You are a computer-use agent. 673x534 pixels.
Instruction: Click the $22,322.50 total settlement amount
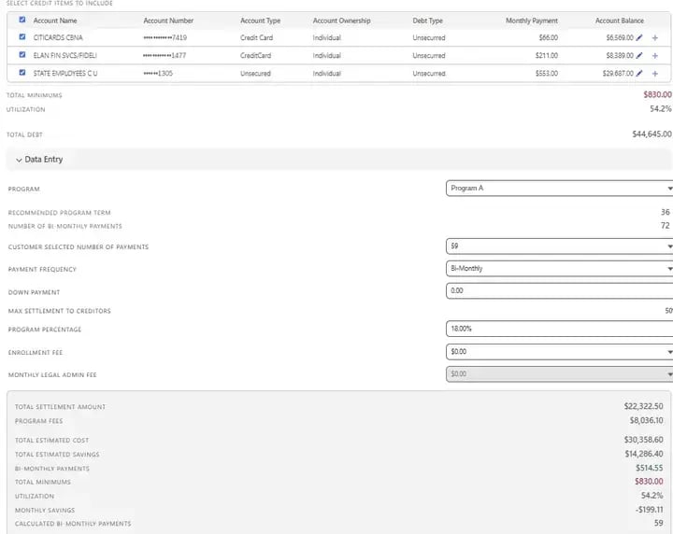[643, 406]
